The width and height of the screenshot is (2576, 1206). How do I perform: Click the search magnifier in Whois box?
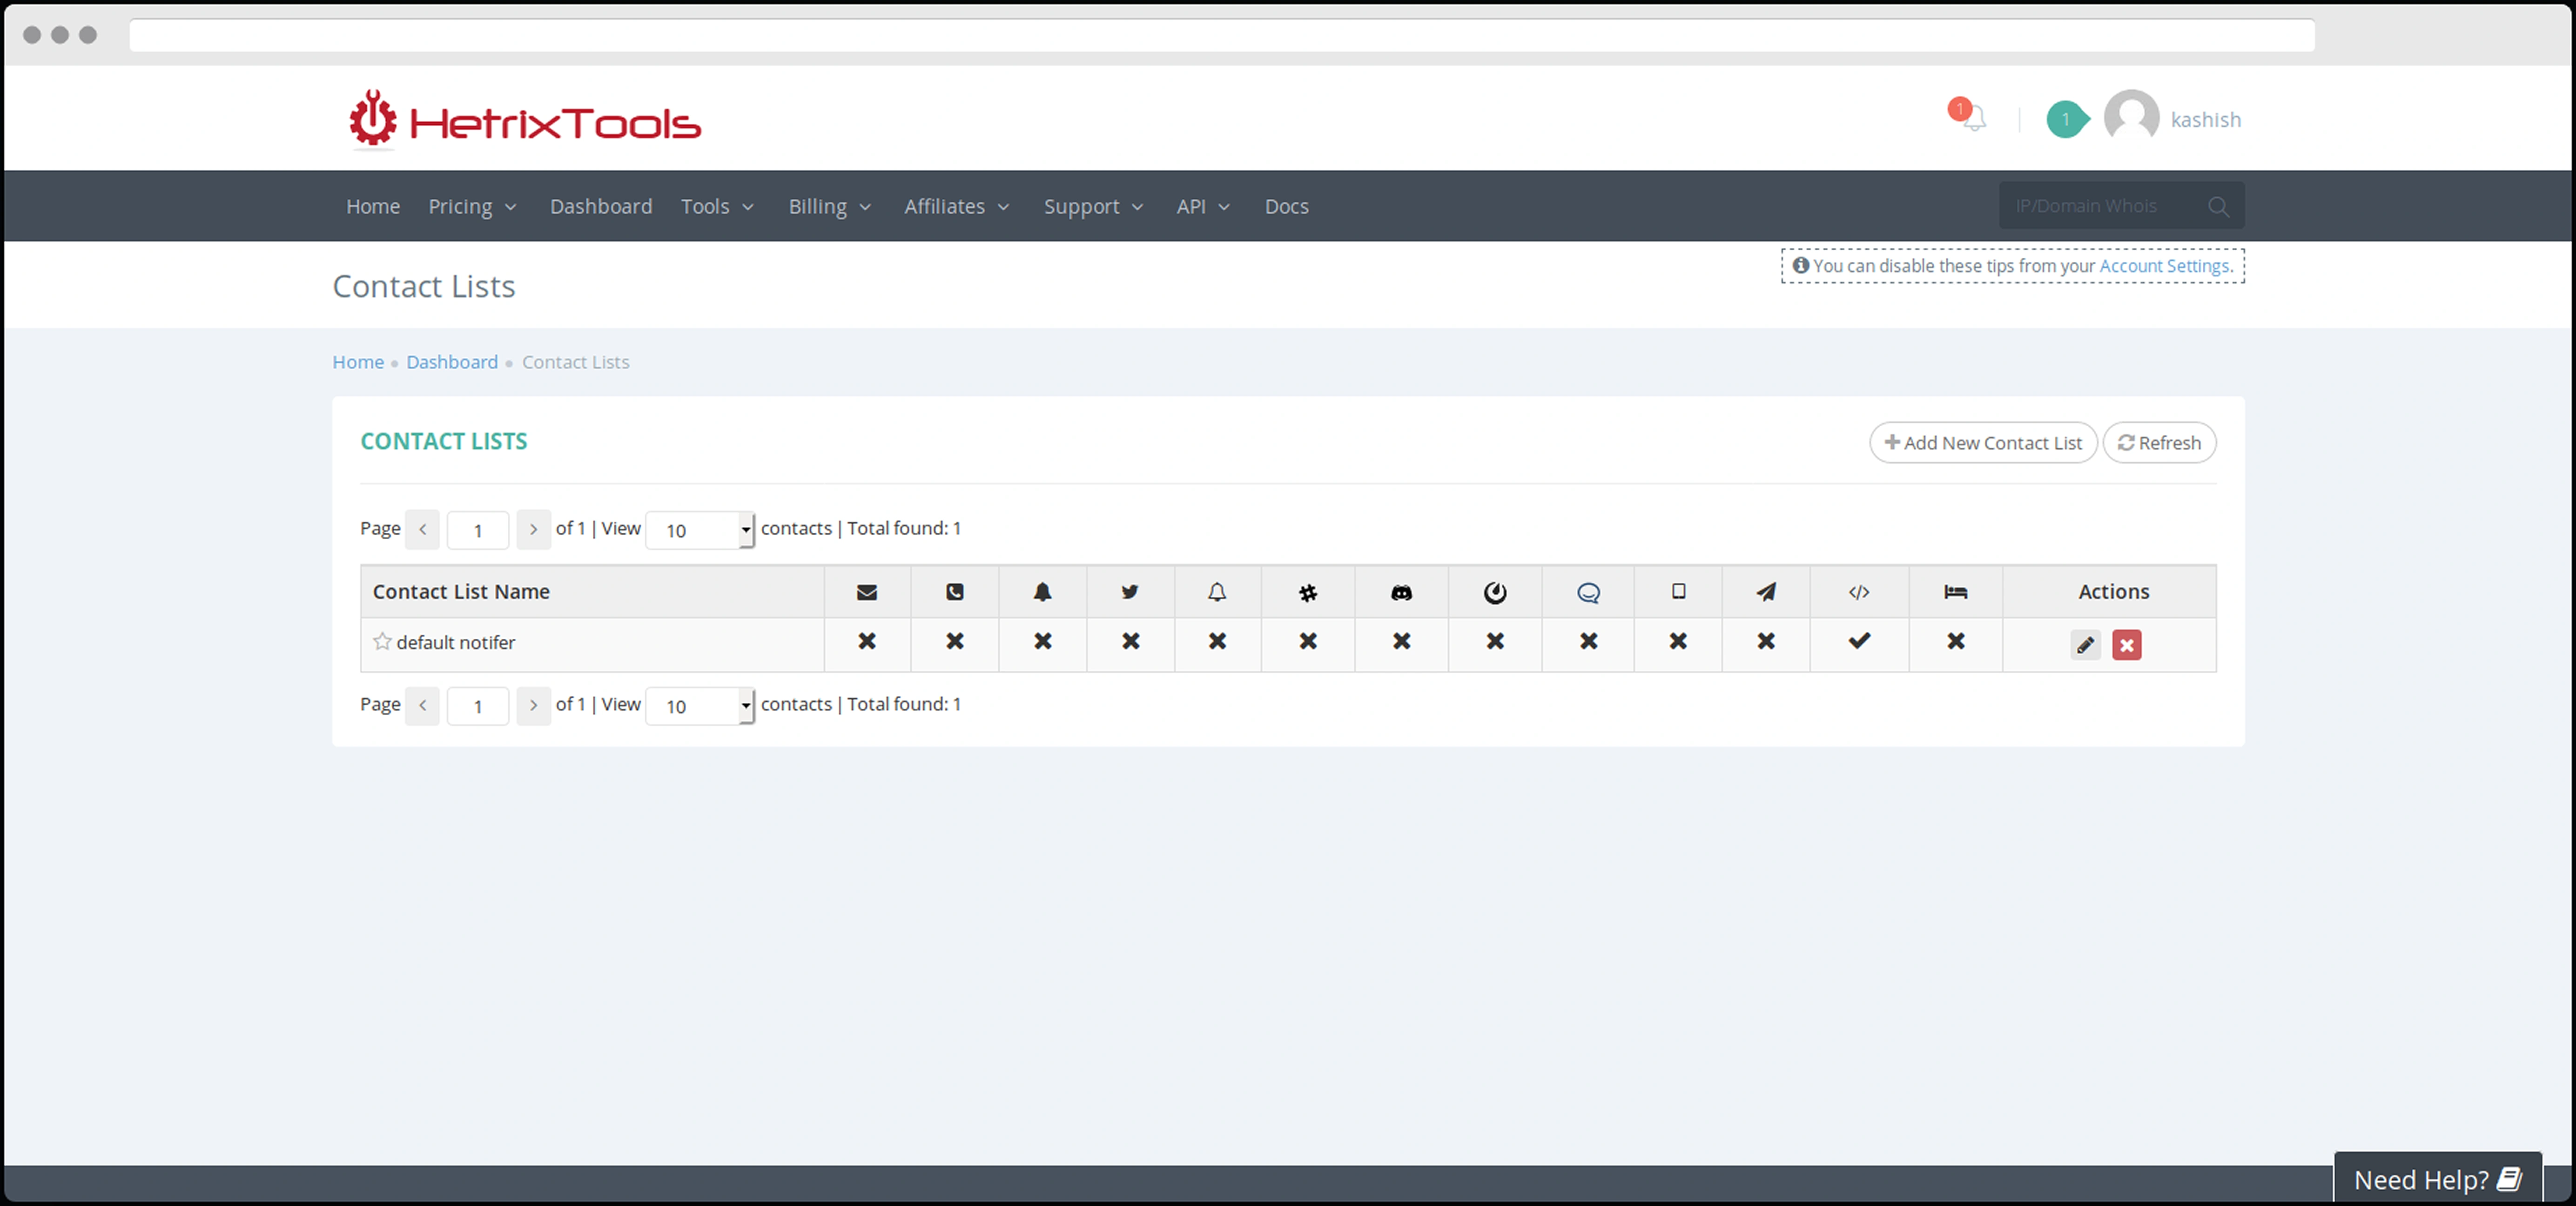(2218, 207)
